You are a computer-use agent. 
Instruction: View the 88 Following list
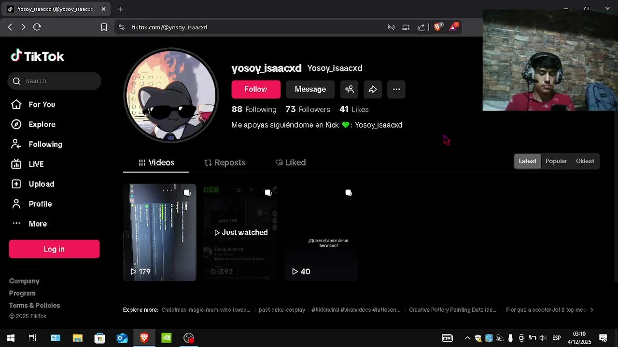click(x=254, y=109)
